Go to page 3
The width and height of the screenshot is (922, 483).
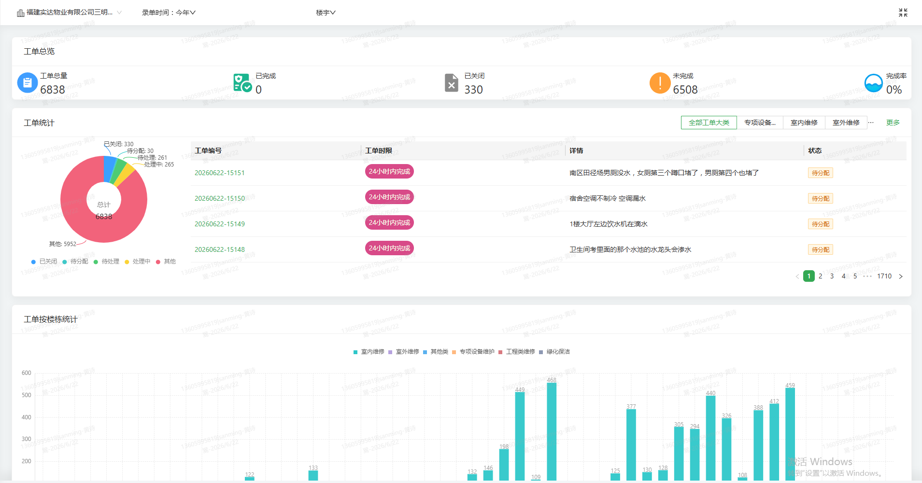tap(832, 276)
